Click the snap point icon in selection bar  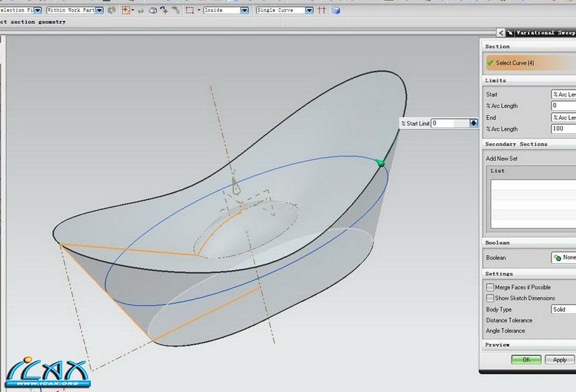(x=126, y=10)
